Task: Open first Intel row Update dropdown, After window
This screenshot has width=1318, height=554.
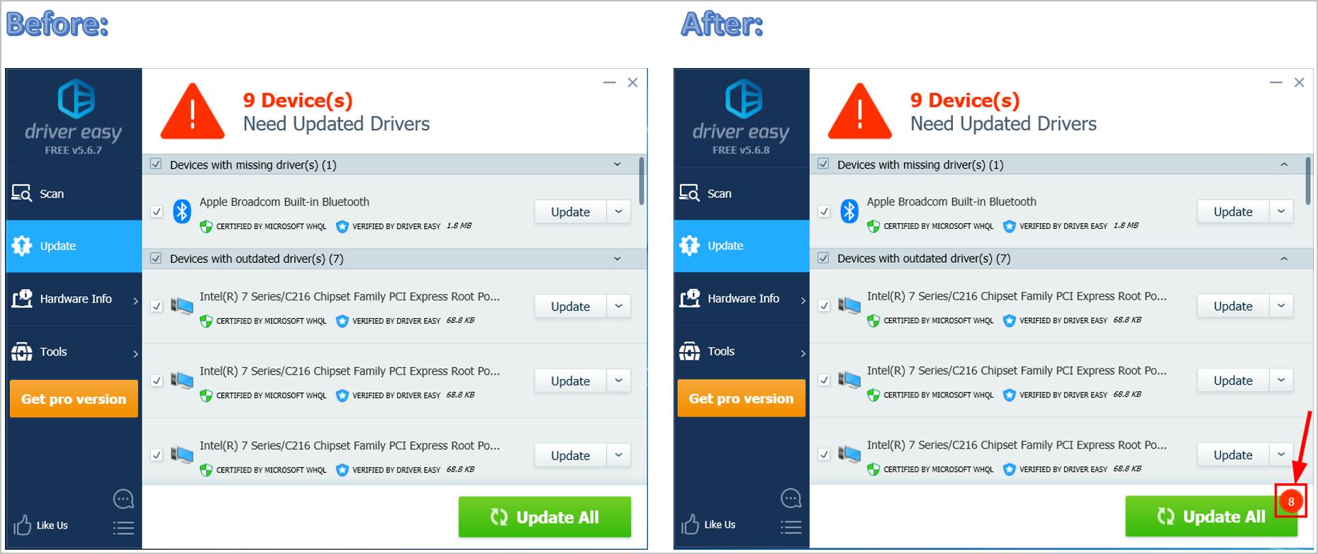Action: (x=1281, y=305)
